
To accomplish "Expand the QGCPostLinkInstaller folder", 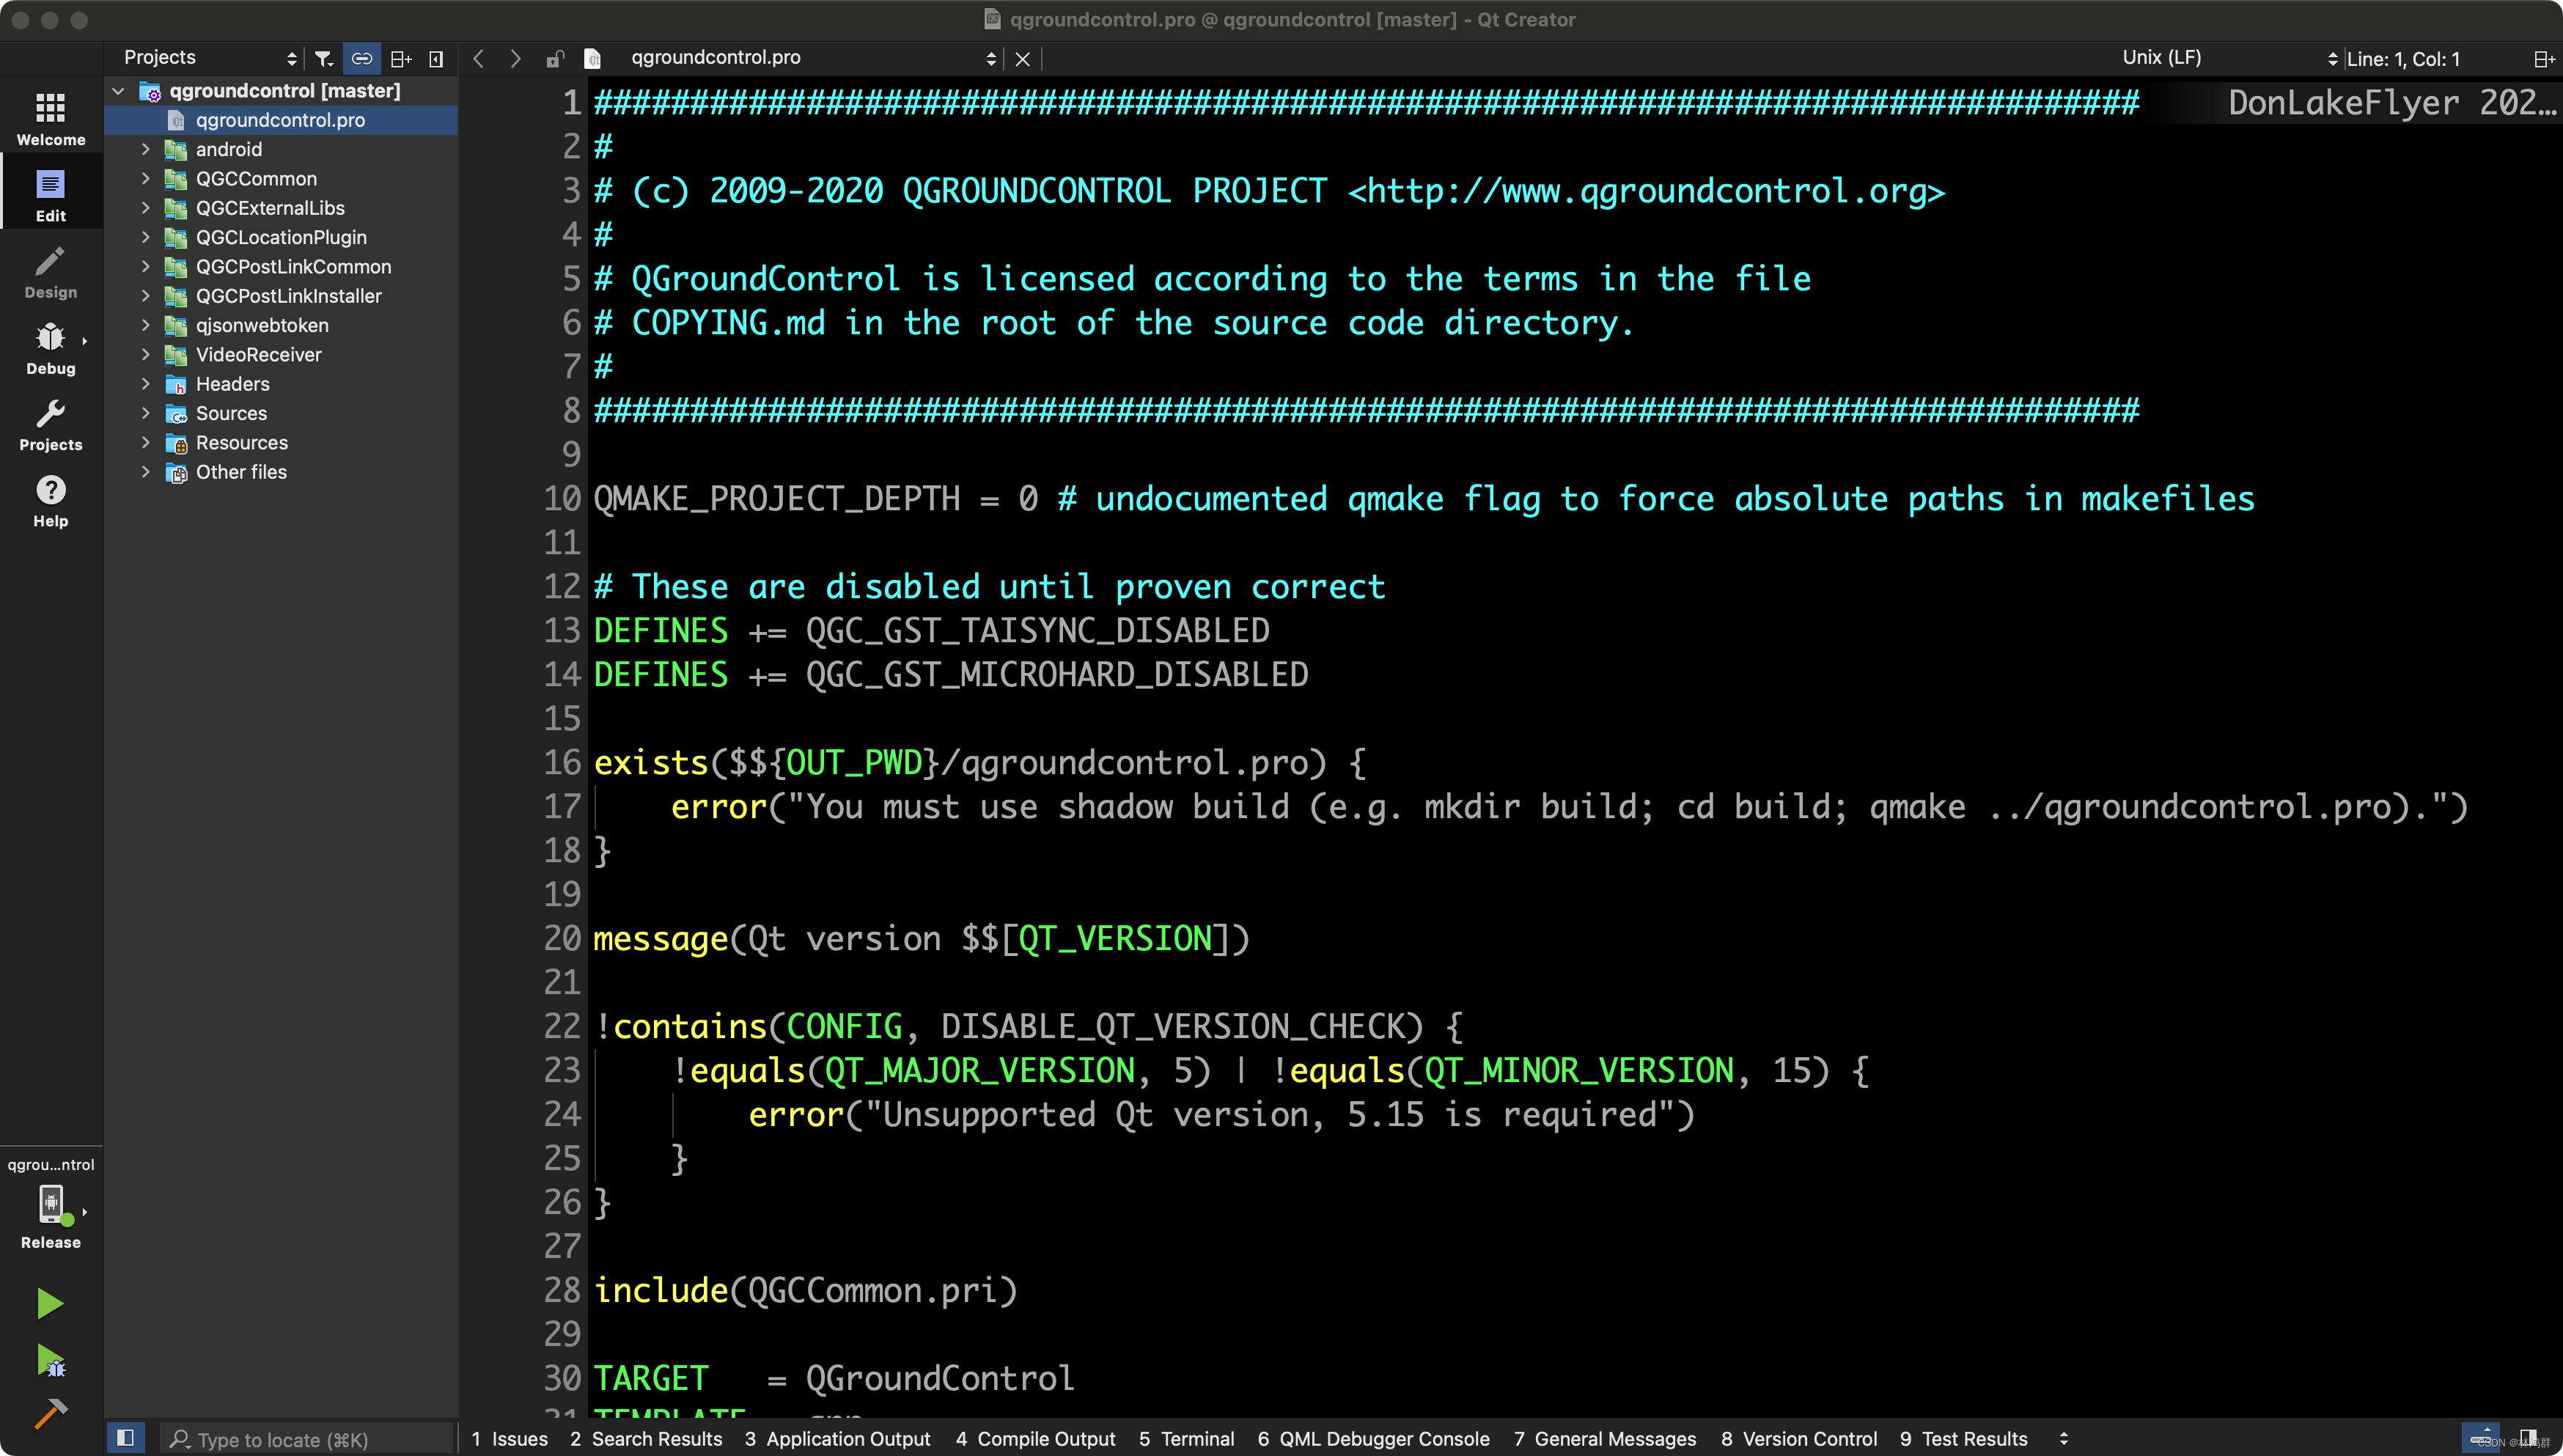I will tap(146, 296).
